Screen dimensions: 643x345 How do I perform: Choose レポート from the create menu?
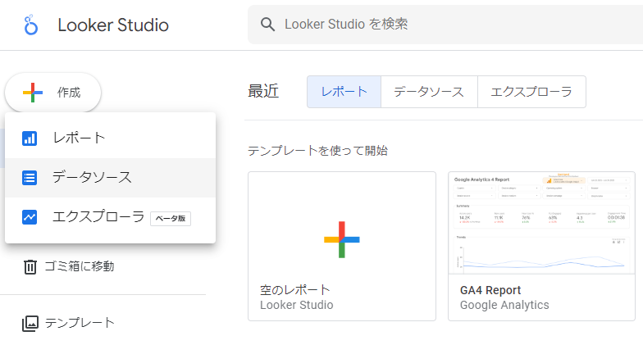pyautogui.click(x=110, y=138)
